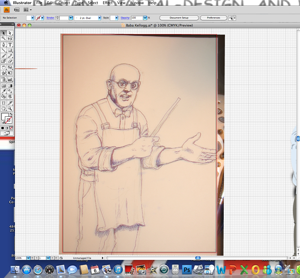Viewport: 300px width, 278px height.
Task: Open the stroke weight dropdown
Action: [x=71, y=18]
